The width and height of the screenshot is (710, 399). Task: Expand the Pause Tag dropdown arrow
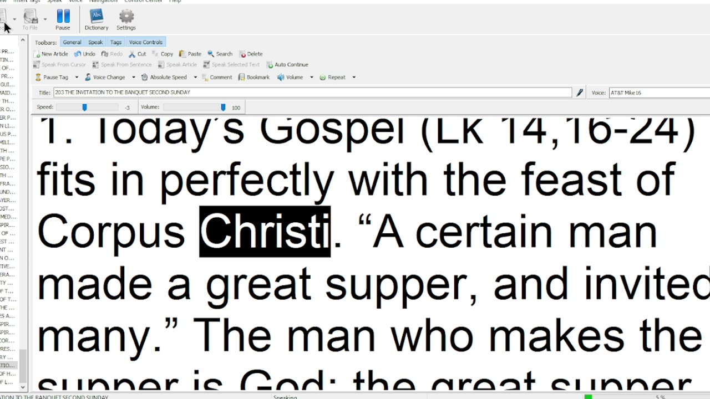(x=77, y=78)
